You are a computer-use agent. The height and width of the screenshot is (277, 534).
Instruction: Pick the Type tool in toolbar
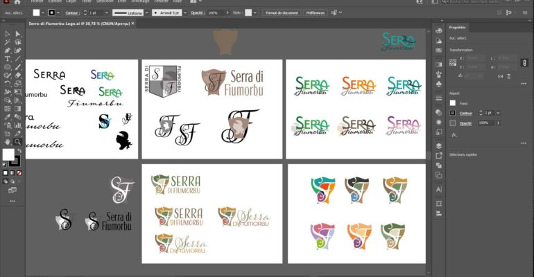pos(7,59)
